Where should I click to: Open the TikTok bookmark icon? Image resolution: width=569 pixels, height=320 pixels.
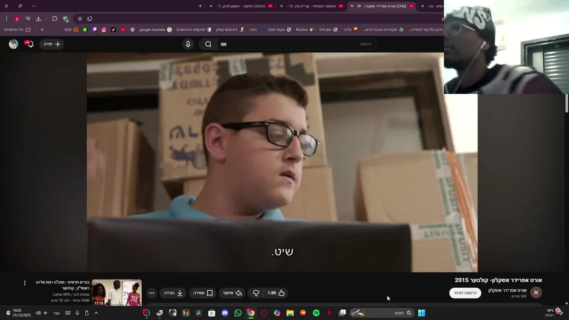113,30
